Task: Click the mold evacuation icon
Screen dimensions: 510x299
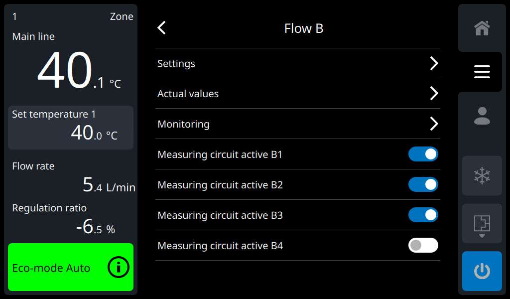Action: pos(482,224)
